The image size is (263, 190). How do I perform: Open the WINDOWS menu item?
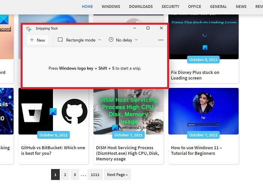[x=111, y=7]
